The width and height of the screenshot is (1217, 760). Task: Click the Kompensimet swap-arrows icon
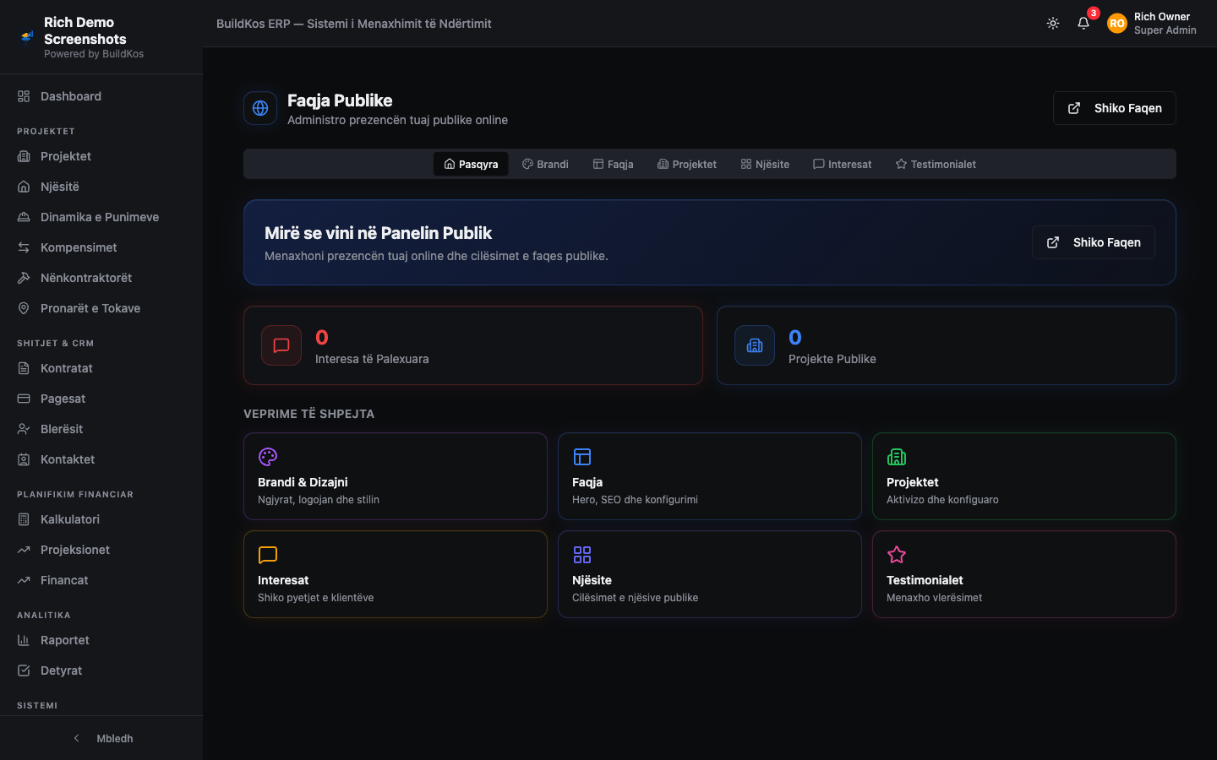(24, 247)
